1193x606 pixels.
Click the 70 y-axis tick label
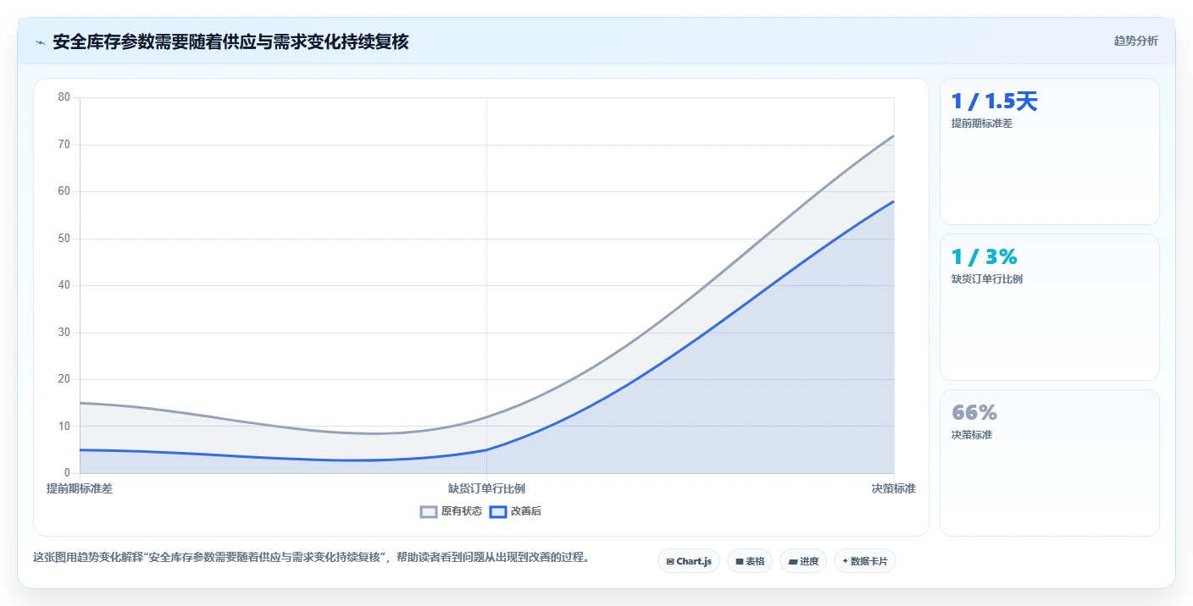click(64, 145)
